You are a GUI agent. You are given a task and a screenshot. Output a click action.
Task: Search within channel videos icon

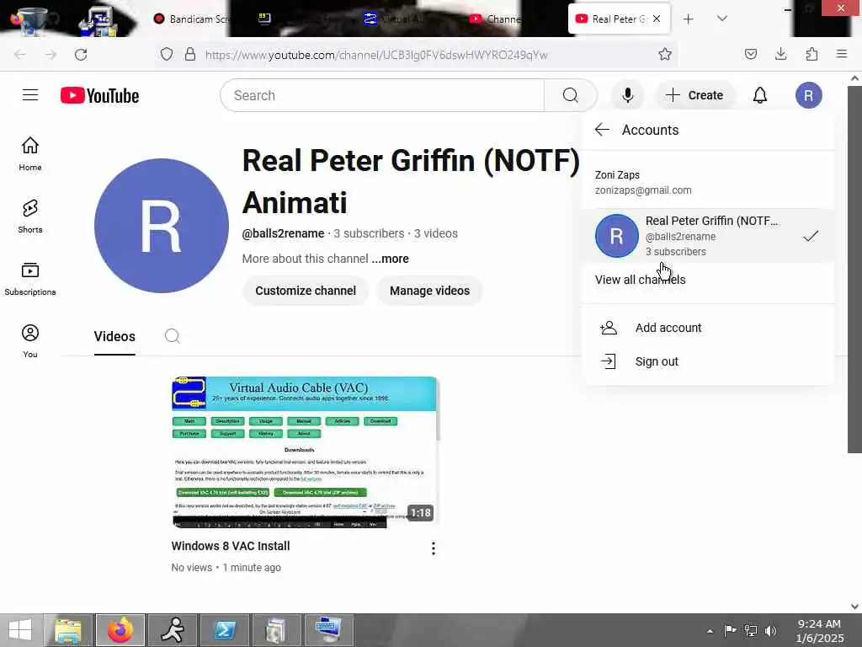(x=172, y=336)
